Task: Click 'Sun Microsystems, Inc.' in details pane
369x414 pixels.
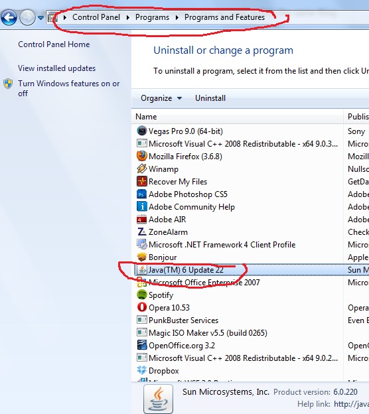Action: [226, 392]
